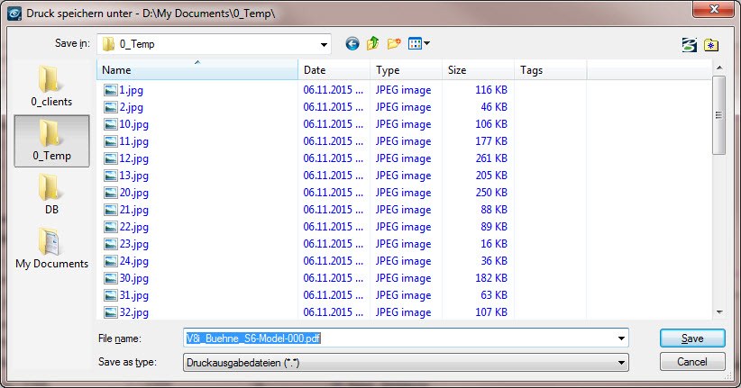The height and width of the screenshot is (388, 741).
Task: Select the file name 12.jpg
Action: pyautogui.click(x=133, y=158)
